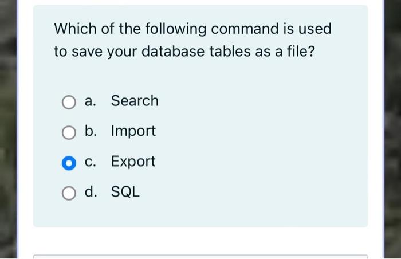This screenshot has height=259, width=401.
Task: Click the letter "c." beside Export
Action: pos(91,162)
